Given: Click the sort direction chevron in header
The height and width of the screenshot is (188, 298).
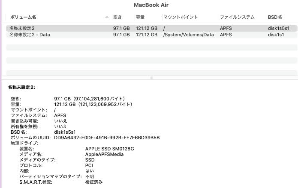Looking at the screenshot, I should coord(107,18).
